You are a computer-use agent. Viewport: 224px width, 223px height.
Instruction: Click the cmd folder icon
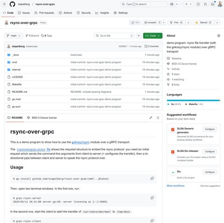9,62
